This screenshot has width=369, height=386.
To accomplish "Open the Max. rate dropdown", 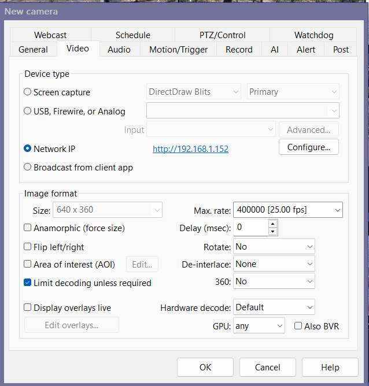I will point(287,210).
